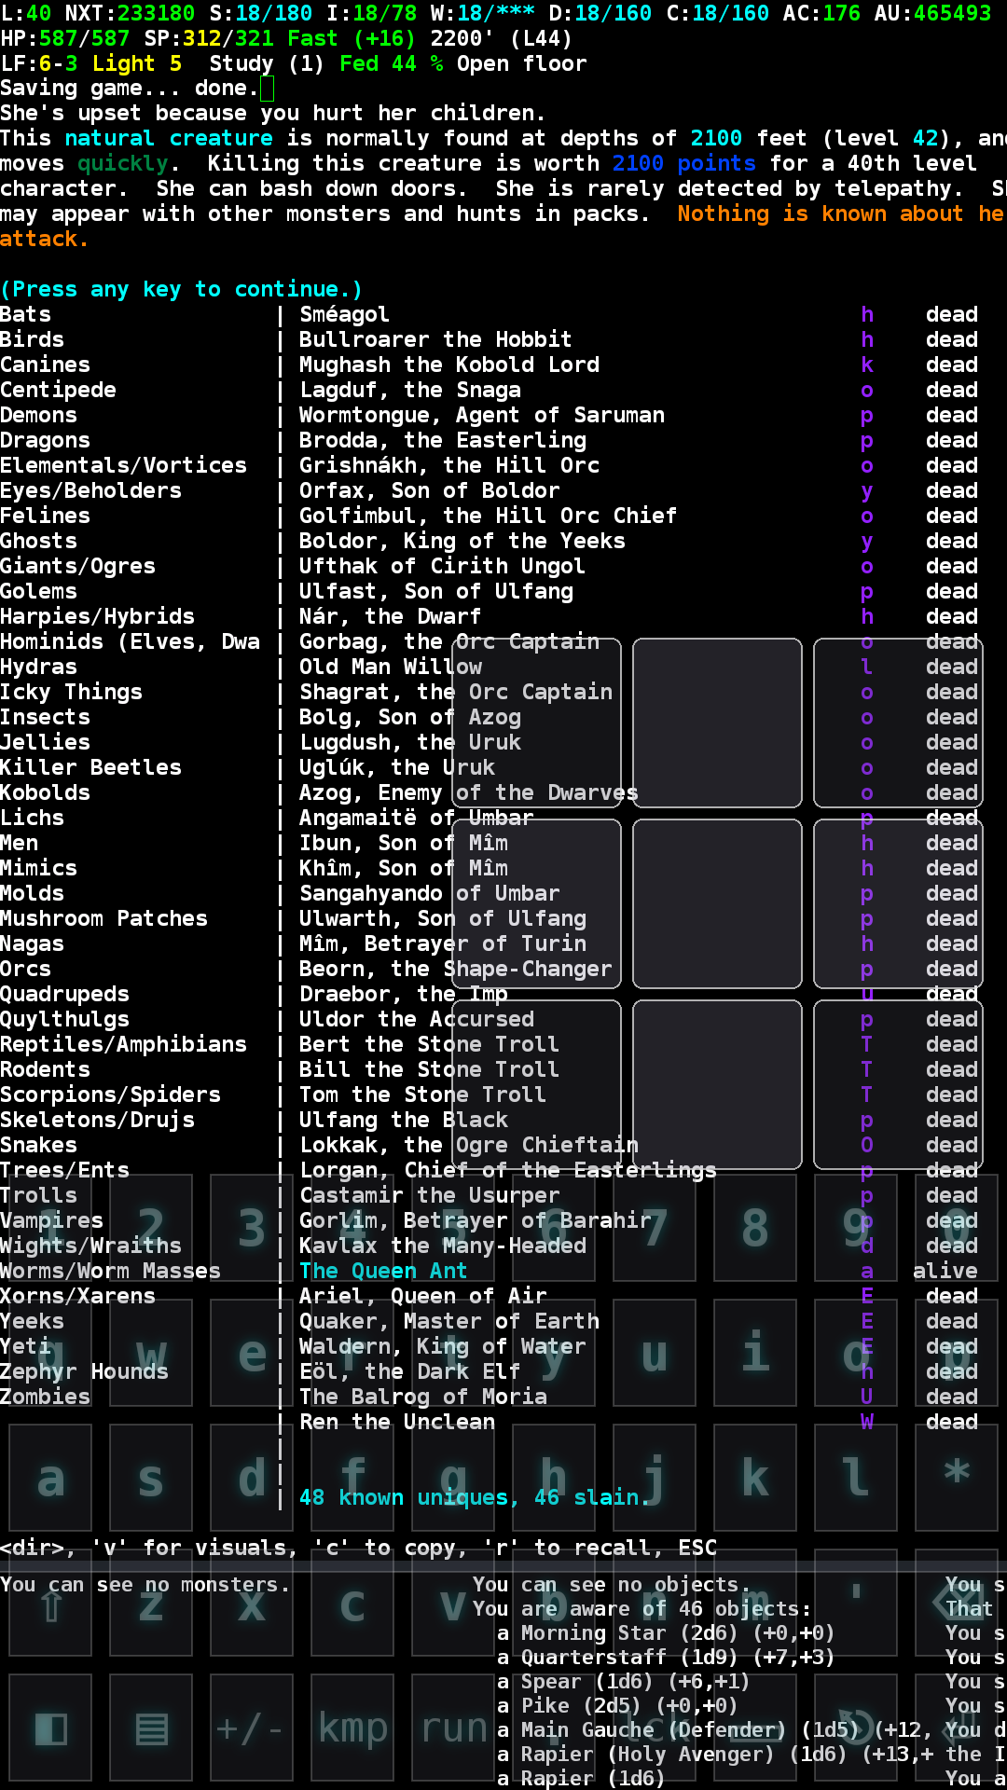Tap the shift arrow key on the keyboard overlay
Viewport: 1007px width, 1790px height.
(50, 1604)
